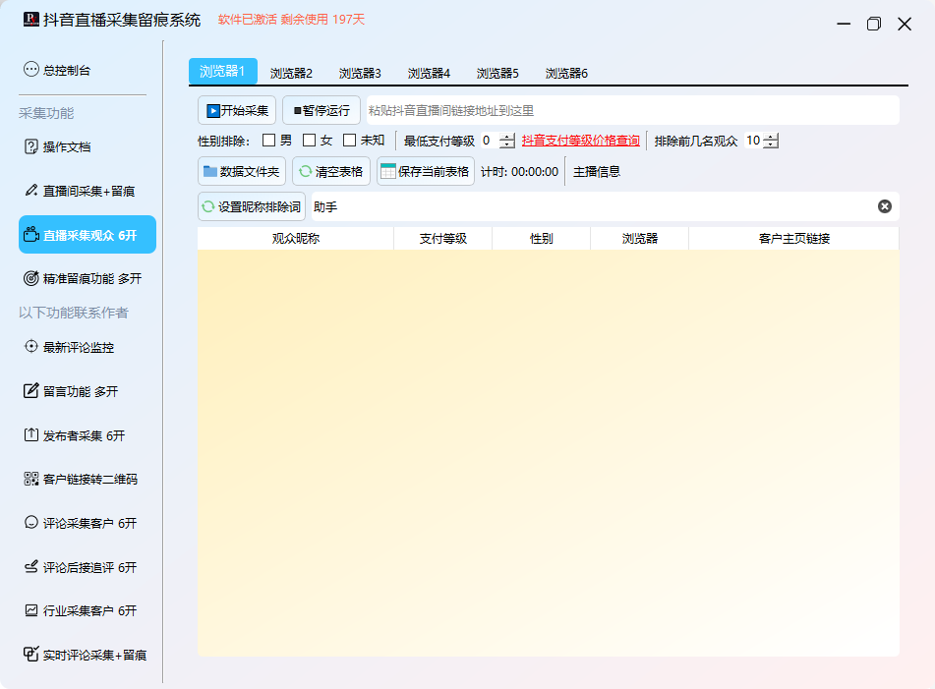Click the 浏览器 column header

[x=640, y=239]
